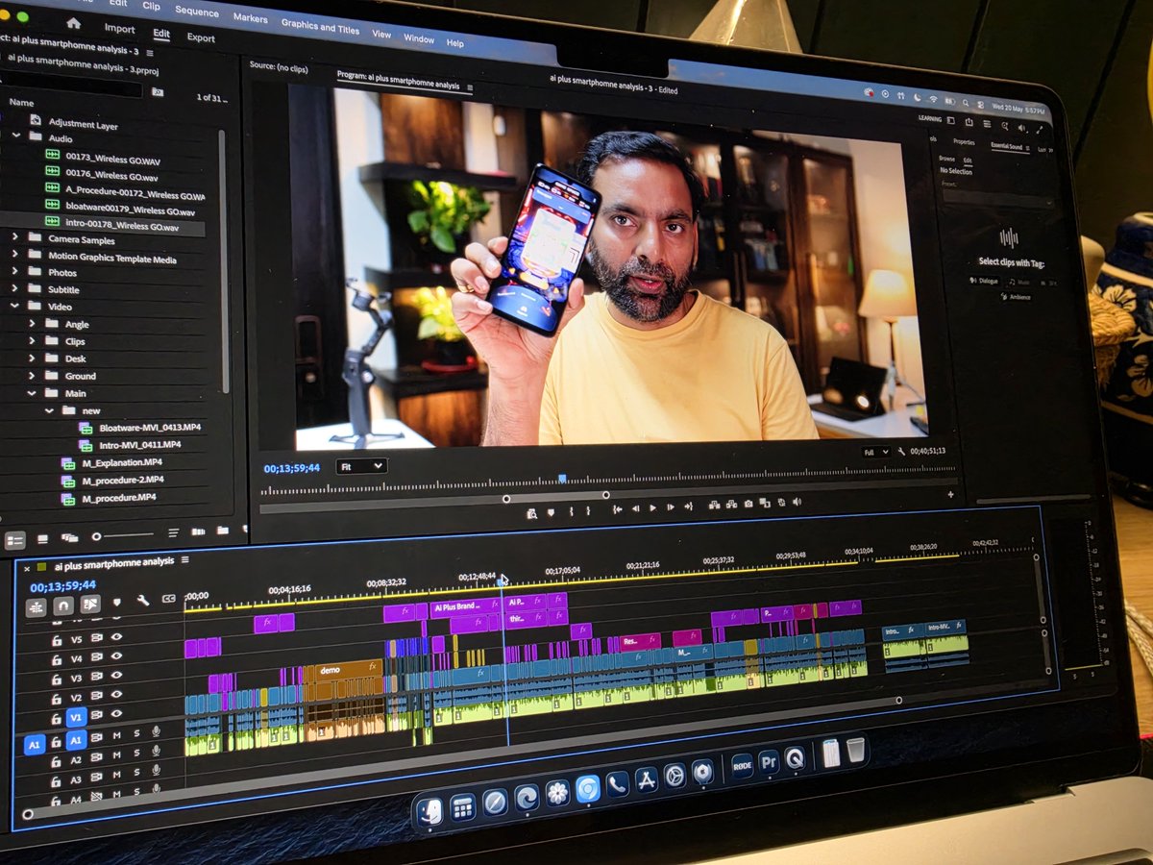
Task: Open RØDE app in the dock
Action: pyautogui.click(x=742, y=766)
